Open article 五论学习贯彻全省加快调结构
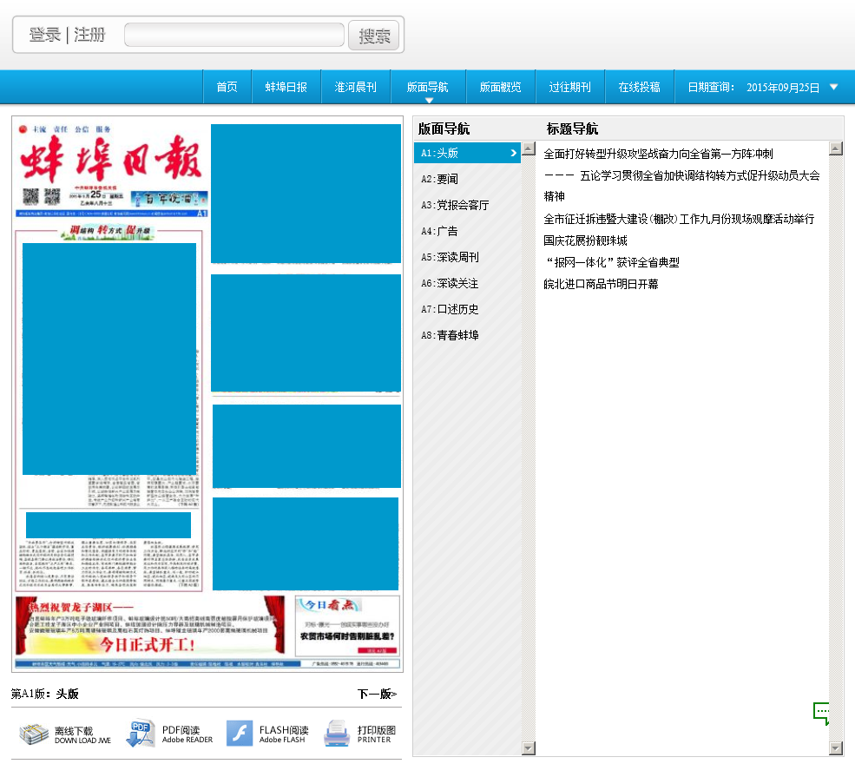 coord(681,186)
